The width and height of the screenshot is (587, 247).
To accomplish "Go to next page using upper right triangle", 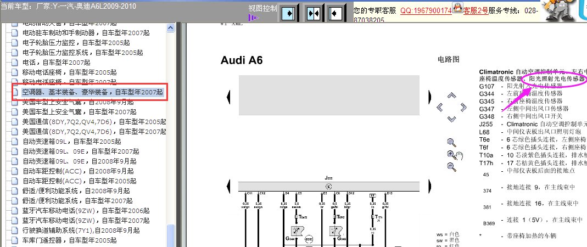I will (x=430, y=97).
